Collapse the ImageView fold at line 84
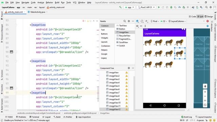The image size is (217, 122). pos(16,25)
